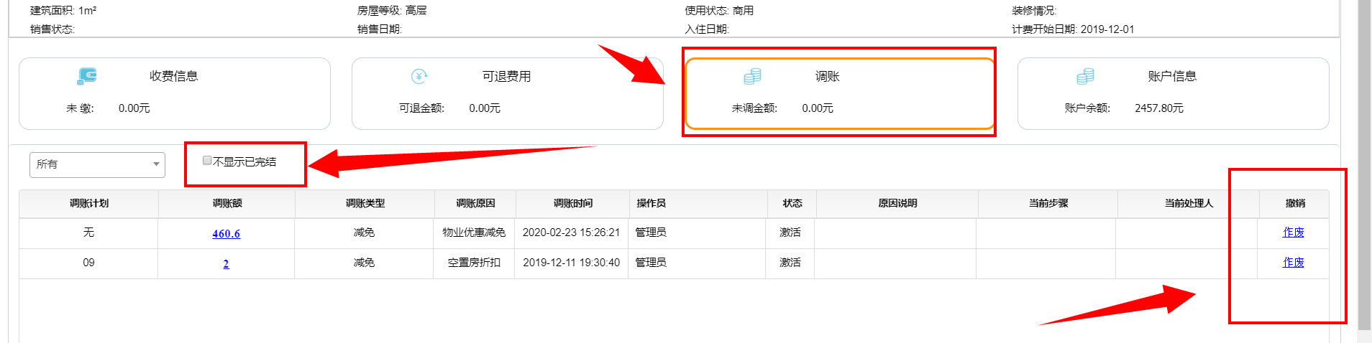Click the 调账额 column header
The image size is (1372, 343).
(227, 204)
